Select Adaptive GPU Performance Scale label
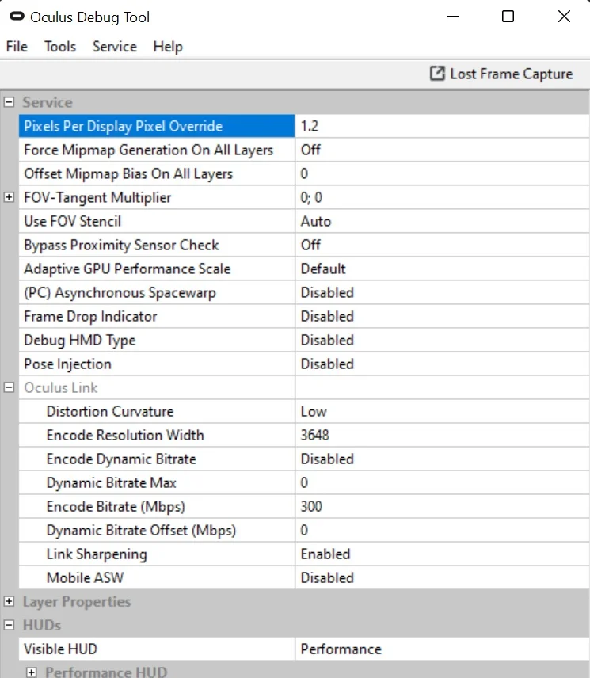The height and width of the screenshot is (678, 590). point(128,269)
